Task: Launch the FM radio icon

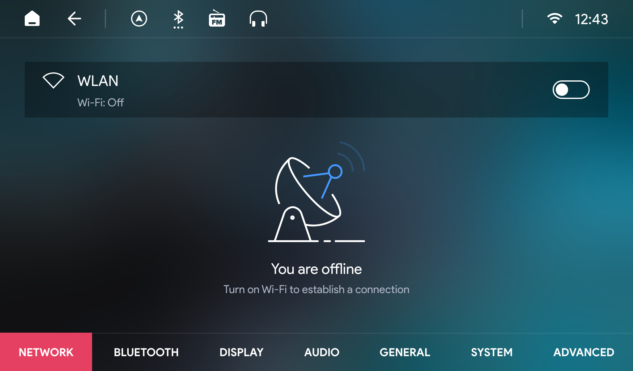Action: (217, 19)
